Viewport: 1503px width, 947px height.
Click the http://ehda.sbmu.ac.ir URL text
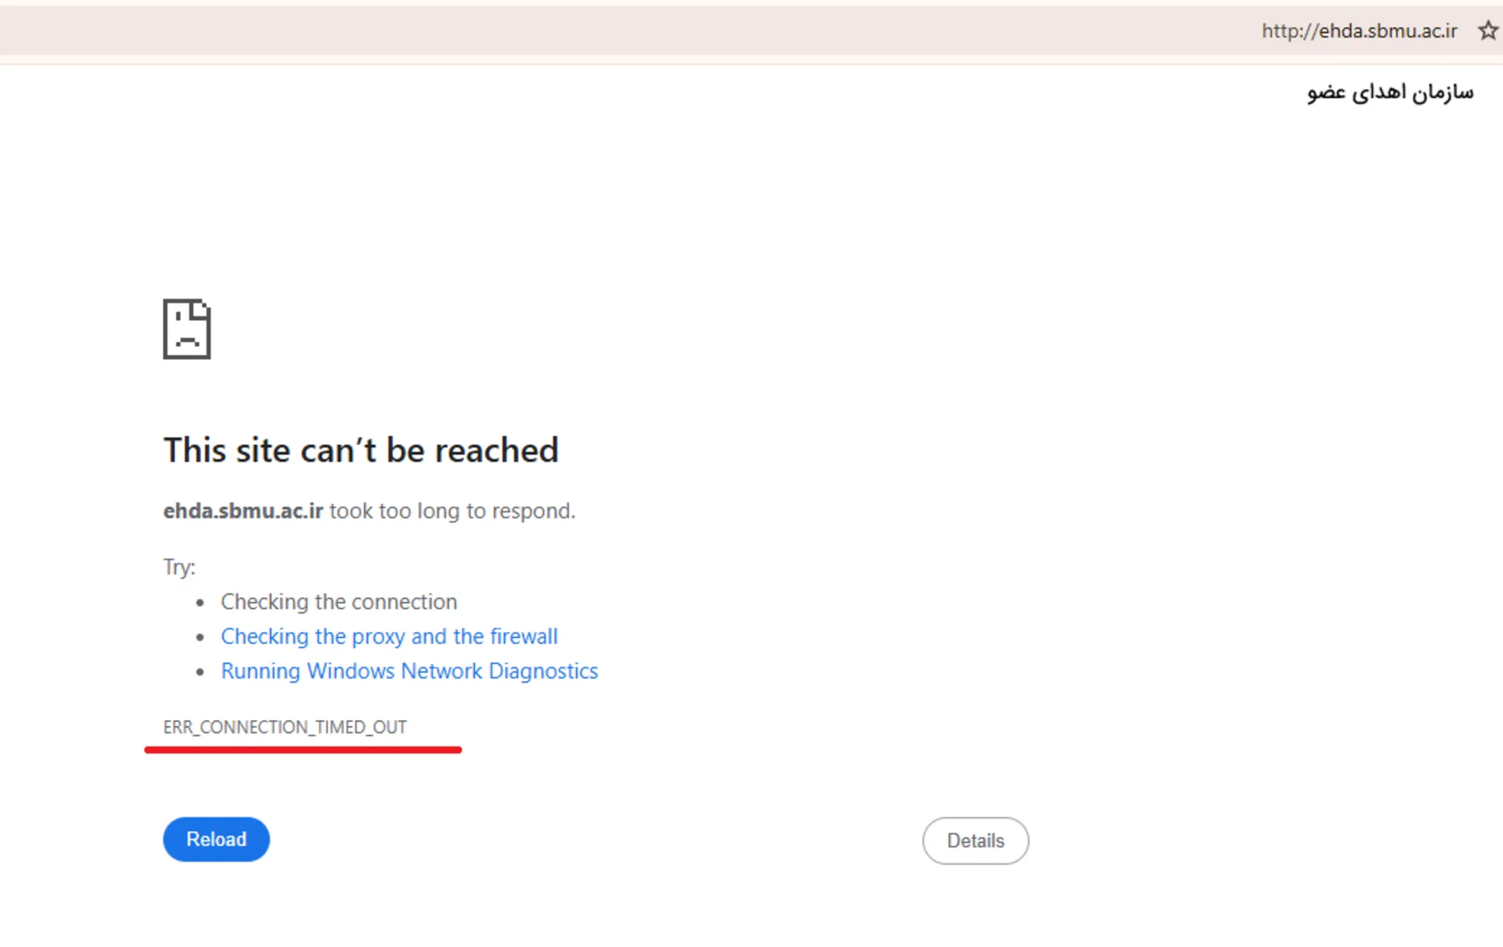pyautogui.click(x=1359, y=31)
